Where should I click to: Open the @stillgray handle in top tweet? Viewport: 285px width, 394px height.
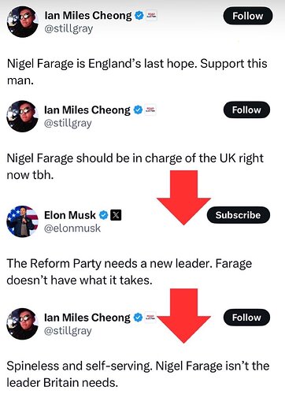(68, 28)
